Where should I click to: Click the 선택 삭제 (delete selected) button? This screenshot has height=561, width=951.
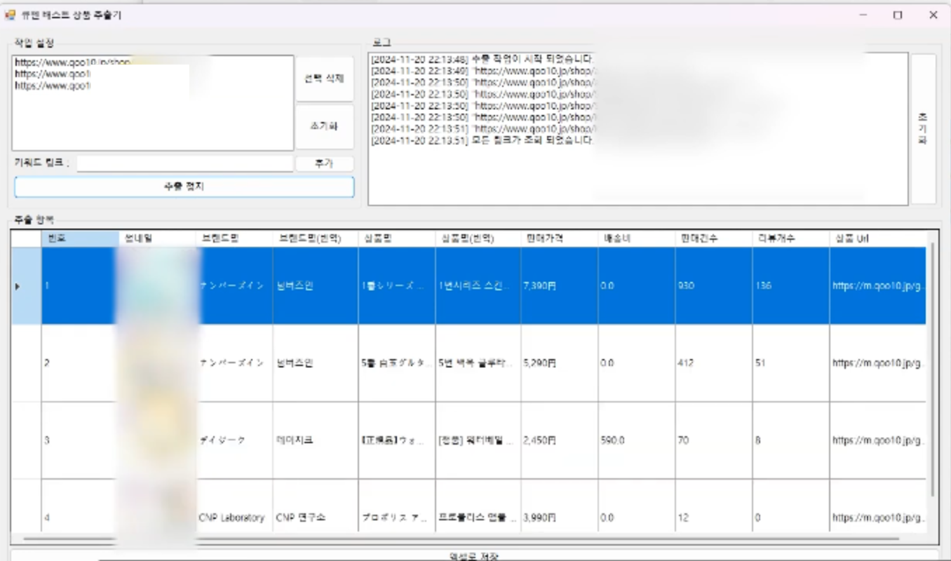pos(324,79)
